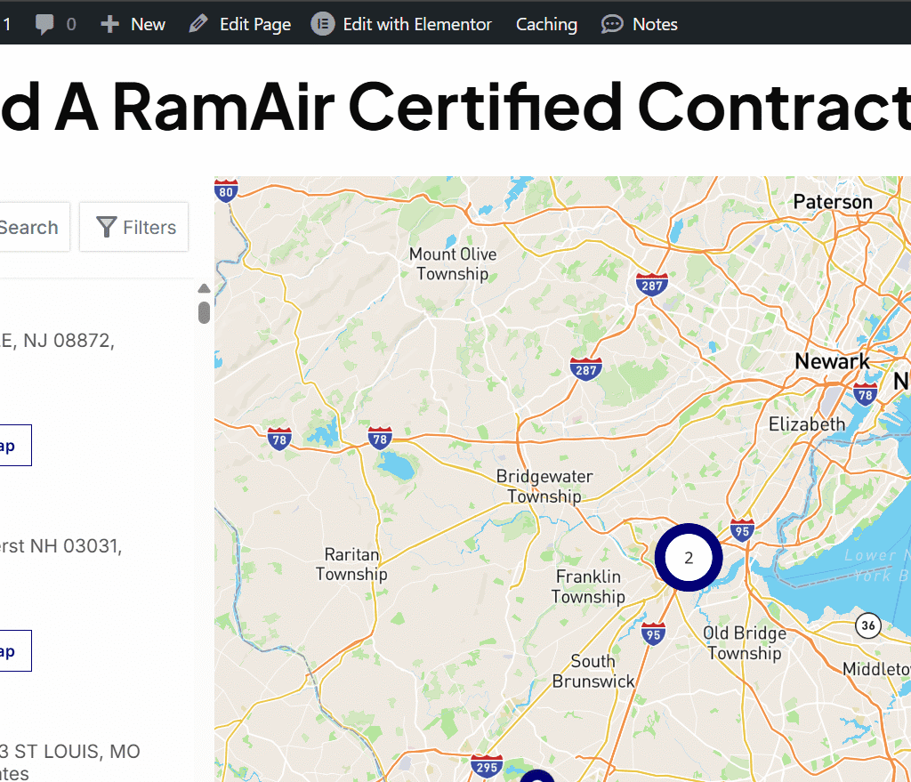Click the Notes speech bubble icon
Screen dimensions: 911x782
pos(612,25)
